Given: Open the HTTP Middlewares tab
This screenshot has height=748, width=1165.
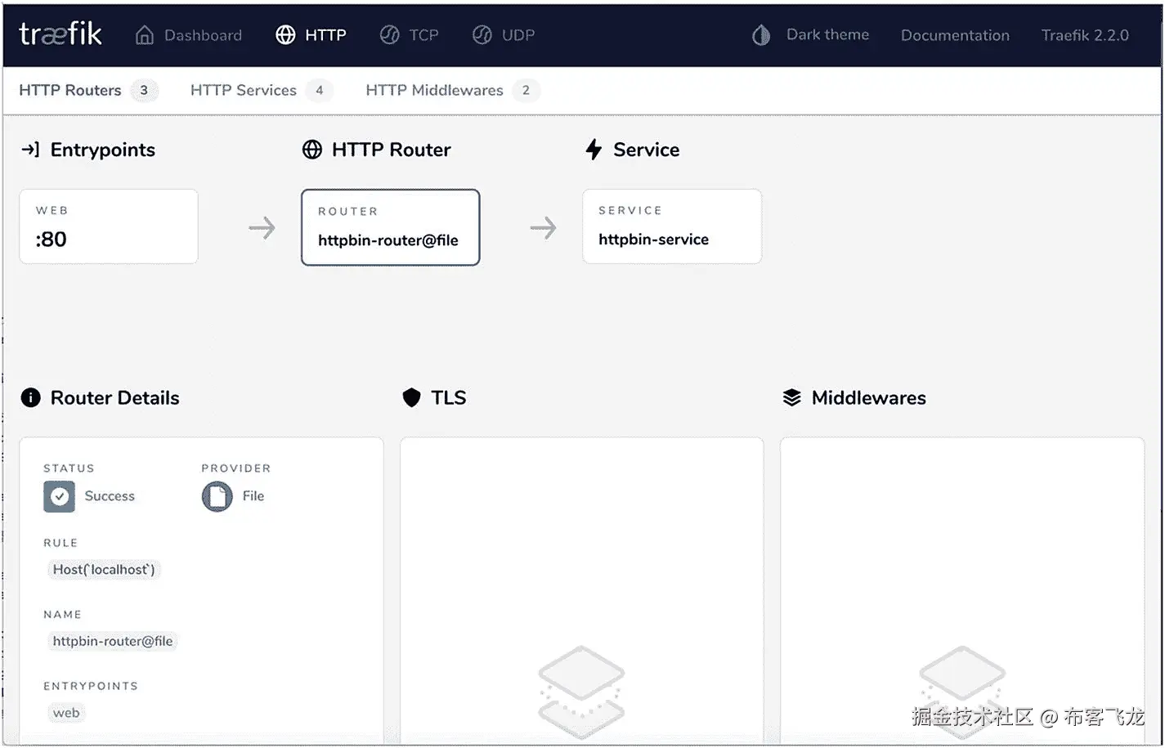Looking at the screenshot, I should coord(434,90).
